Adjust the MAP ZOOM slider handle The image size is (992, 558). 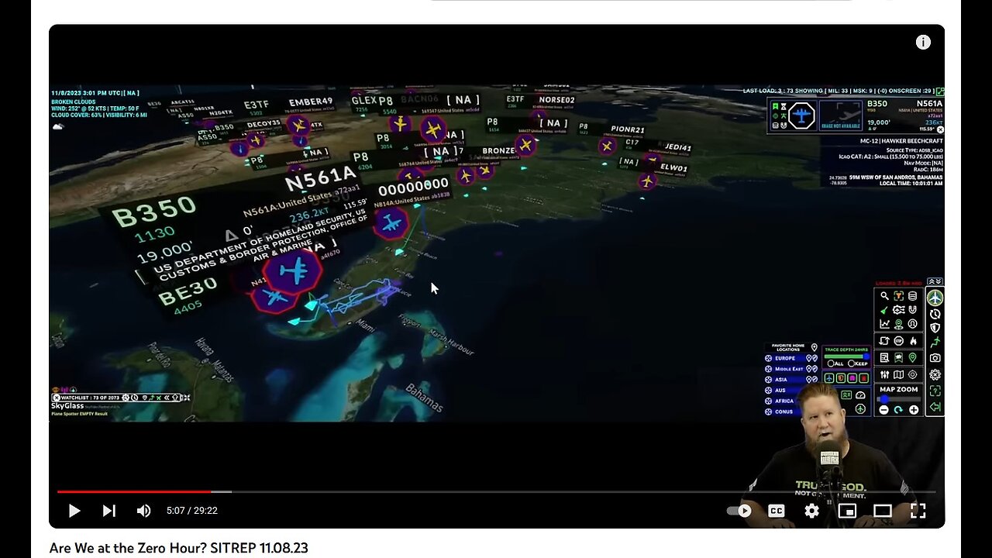click(883, 399)
